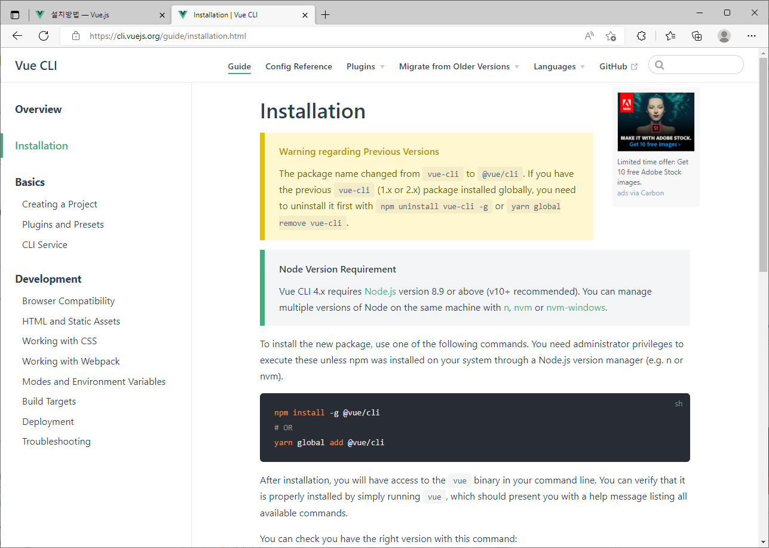Open the Read aloud icon in address bar
769x548 pixels.
click(x=589, y=36)
